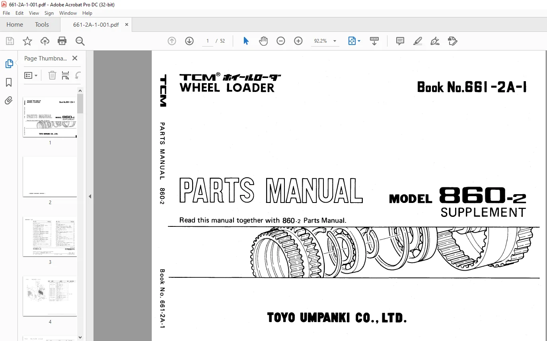Click the Book No.661-2A-1 heading on the page

[x=472, y=87]
